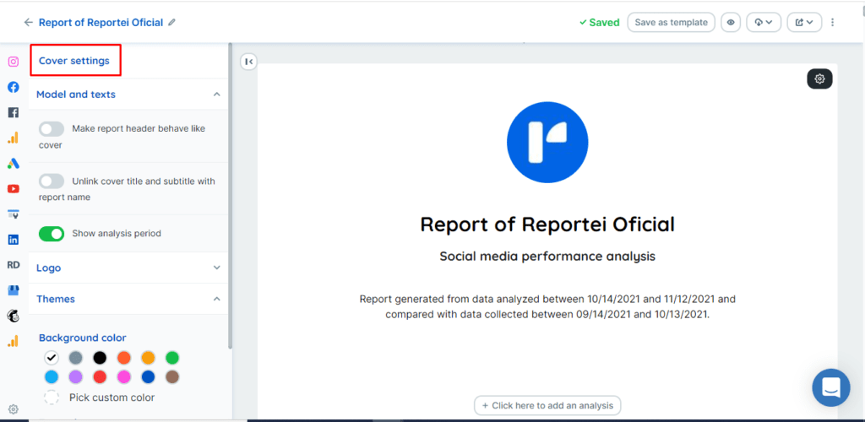Open sidebar settings gear at bottom left
The height and width of the screenshot is (422, 865).
14,409
